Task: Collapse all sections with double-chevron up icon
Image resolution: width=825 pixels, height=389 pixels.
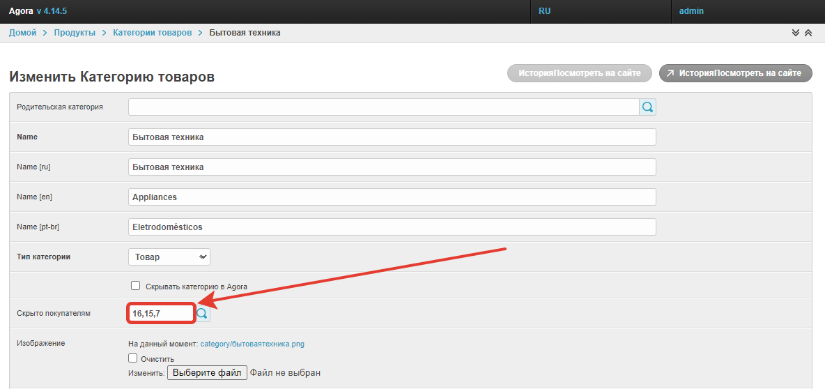Action: click(808, 33)
